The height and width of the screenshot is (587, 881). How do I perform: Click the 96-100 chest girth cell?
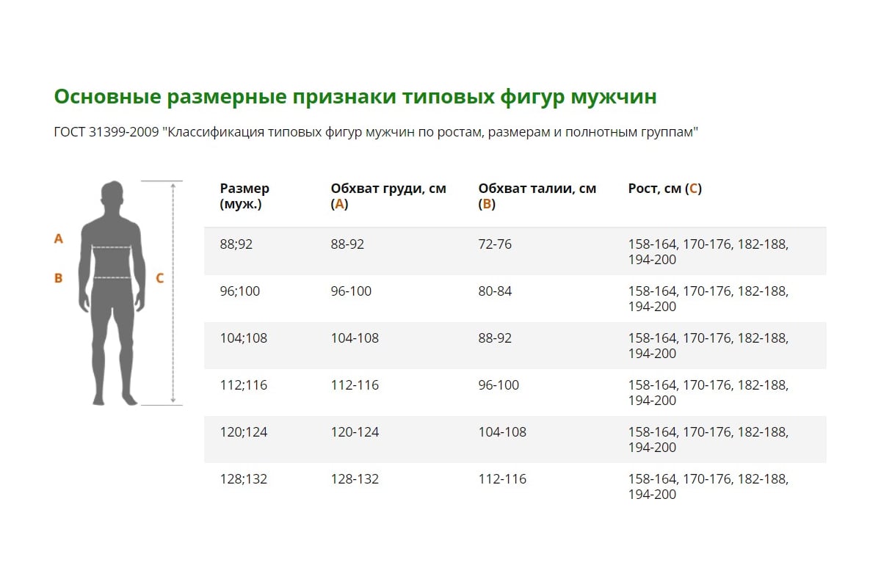[x=351, y=291]
